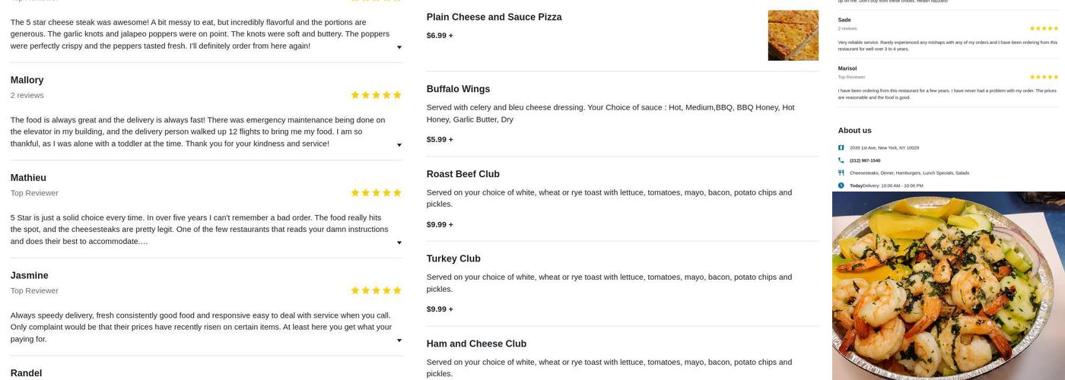Open the Plain Cheese and Sauce Pizza item
Viewport: 1065px width, 380px height.
pyautogui.click(x=494, y=17)
